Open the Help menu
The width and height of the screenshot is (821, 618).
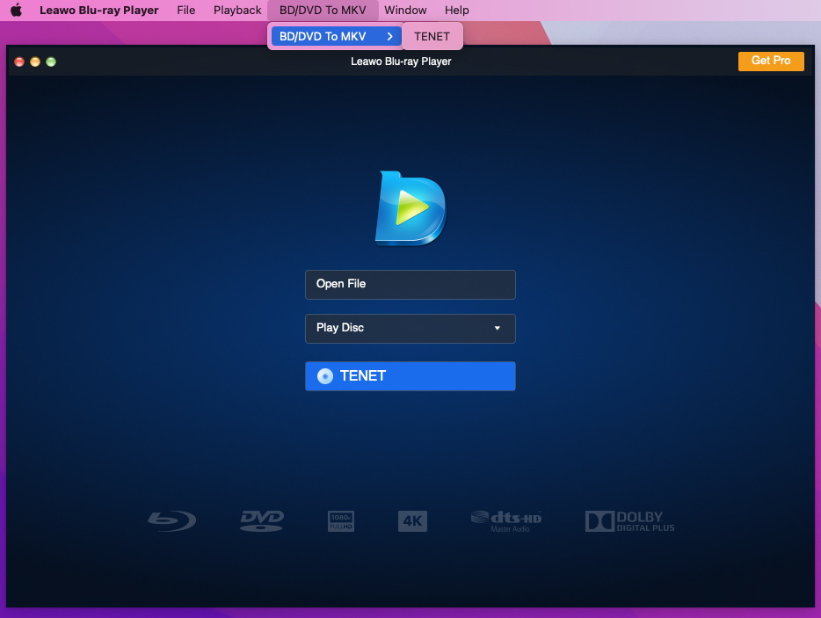456,10
